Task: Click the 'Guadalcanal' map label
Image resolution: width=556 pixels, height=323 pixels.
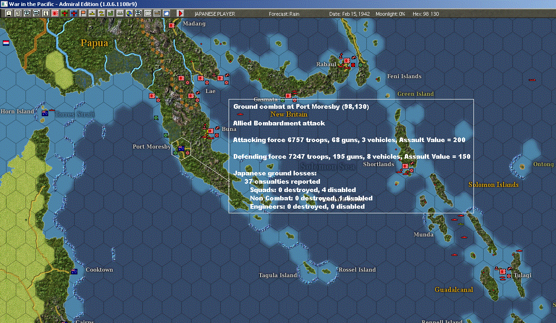Action: (x=454, y=289)
